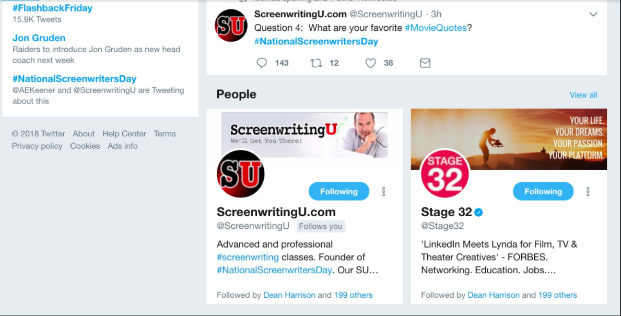
Task: Unfollow ScreenwritingU.com via its Following button
Action: click(338, 191)
